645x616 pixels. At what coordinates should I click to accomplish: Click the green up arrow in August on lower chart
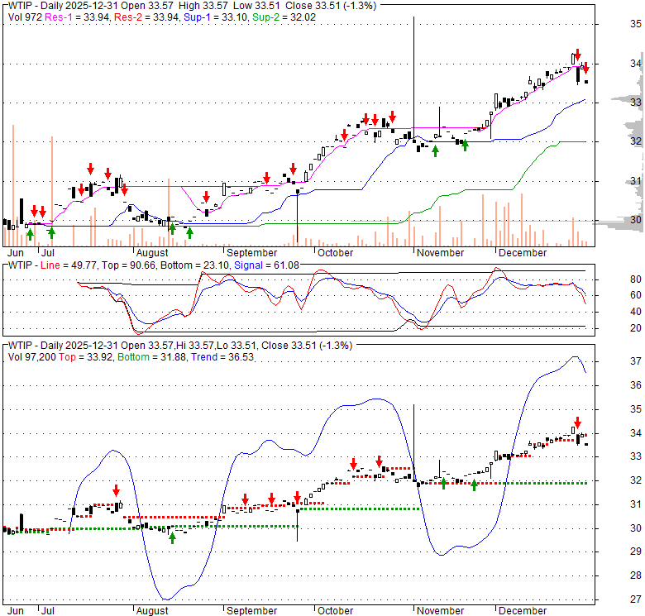point(172,537)
